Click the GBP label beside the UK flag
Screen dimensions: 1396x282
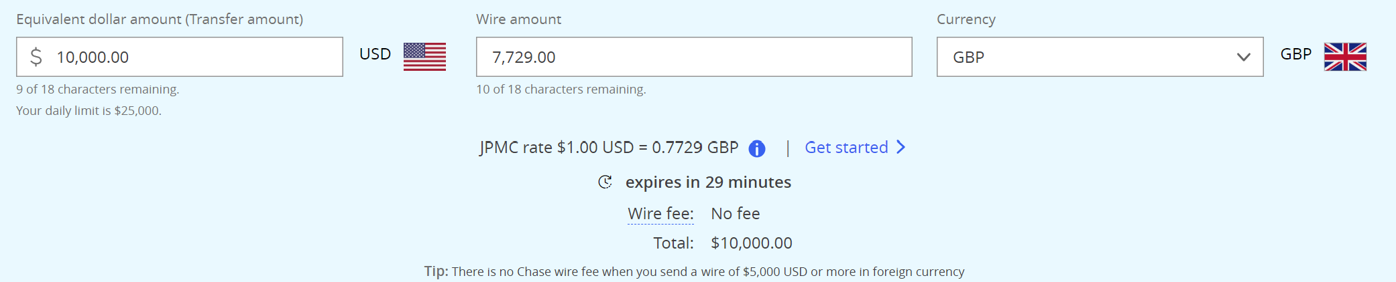[1295, 54]
